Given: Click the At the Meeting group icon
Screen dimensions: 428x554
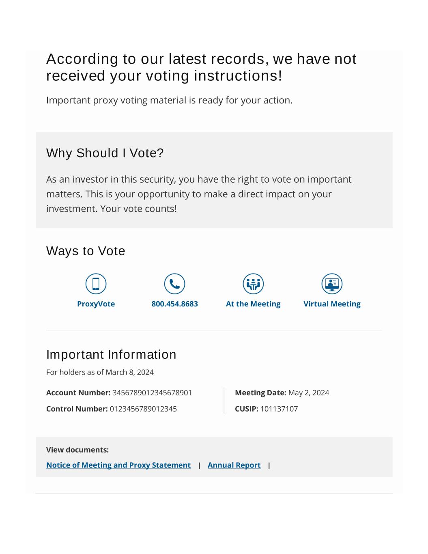Looking at the screenshot, I should pos(253,284).
